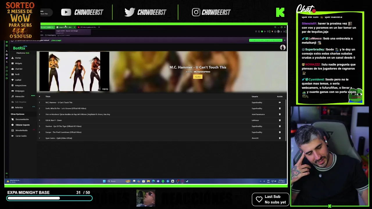Viewport: 372px width, 209px height.
Task: Open Referidos in the sidebar
Action: click(x=19, y=107)
